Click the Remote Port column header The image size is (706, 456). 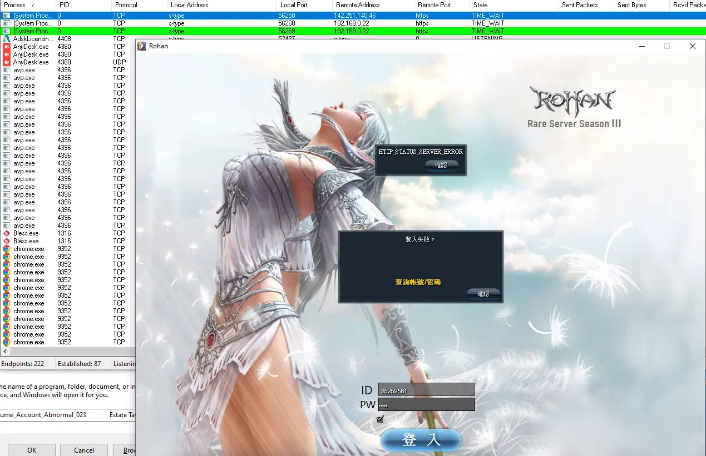point(442,5)
